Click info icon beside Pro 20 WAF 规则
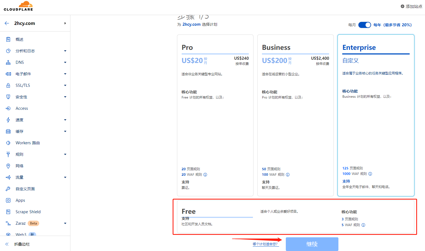Viewport: 425px width, 251px height. point(205,175)
